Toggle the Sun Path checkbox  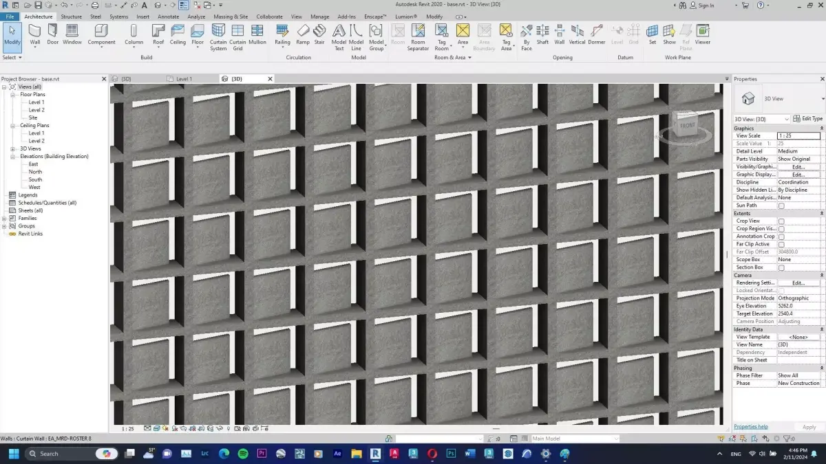tap(781, 206)
